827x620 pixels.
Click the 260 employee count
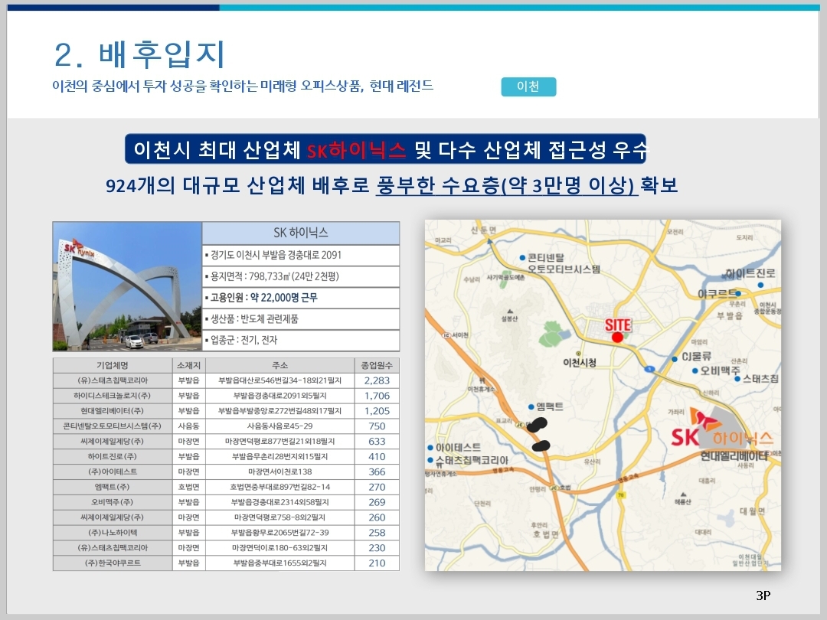pyautogui.click(x=377, y=517)
